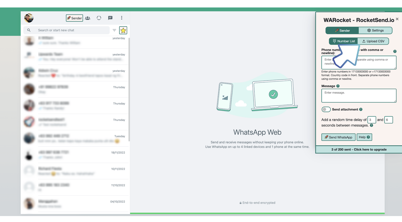Viewport: 402px width, 222px height.
Task: Switch to the Settings tab in WARocket
Action: (x=375, y=31)
